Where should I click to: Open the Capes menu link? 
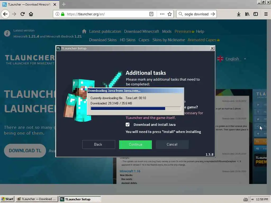point(144,40)
